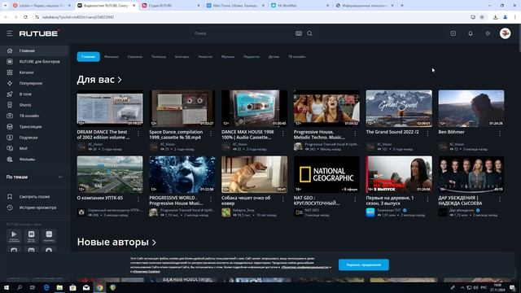Select the Блогеры category tab
This screenshot has height=293, width=521.
click(x=182, y=57)
